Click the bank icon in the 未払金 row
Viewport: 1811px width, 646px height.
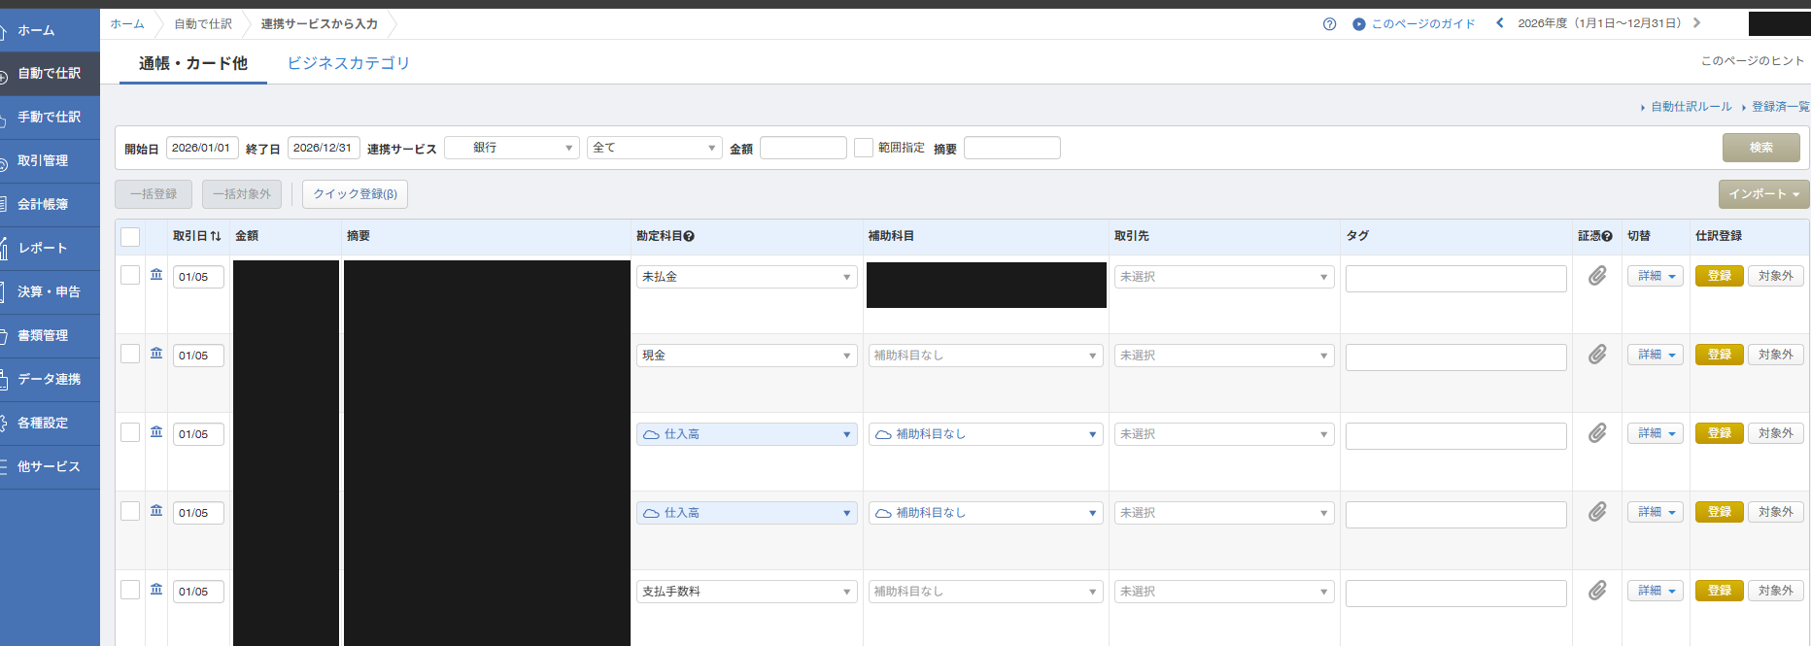tap(156, 275)
